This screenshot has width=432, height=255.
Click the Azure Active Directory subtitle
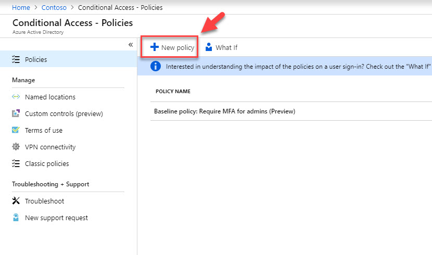[x=38, y=32]
